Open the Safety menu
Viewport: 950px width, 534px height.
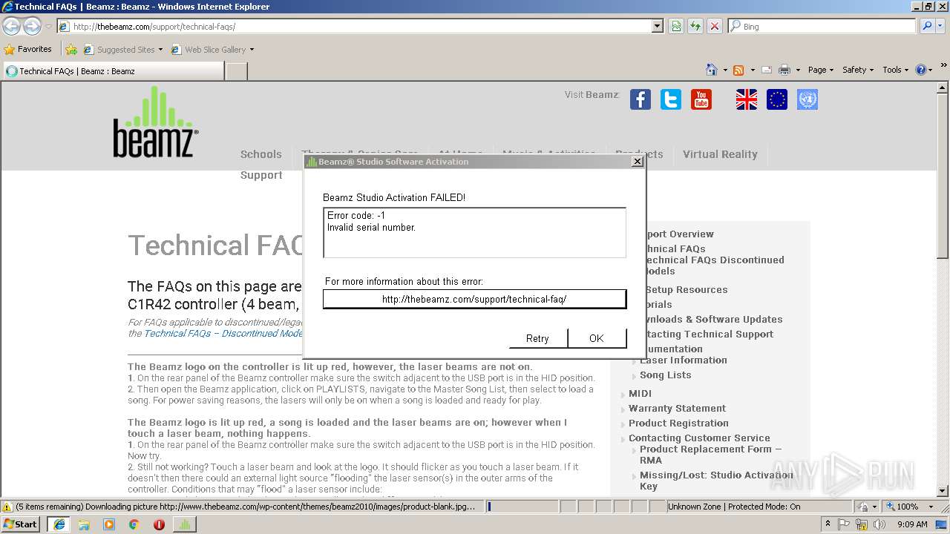[x=858, y=70]
